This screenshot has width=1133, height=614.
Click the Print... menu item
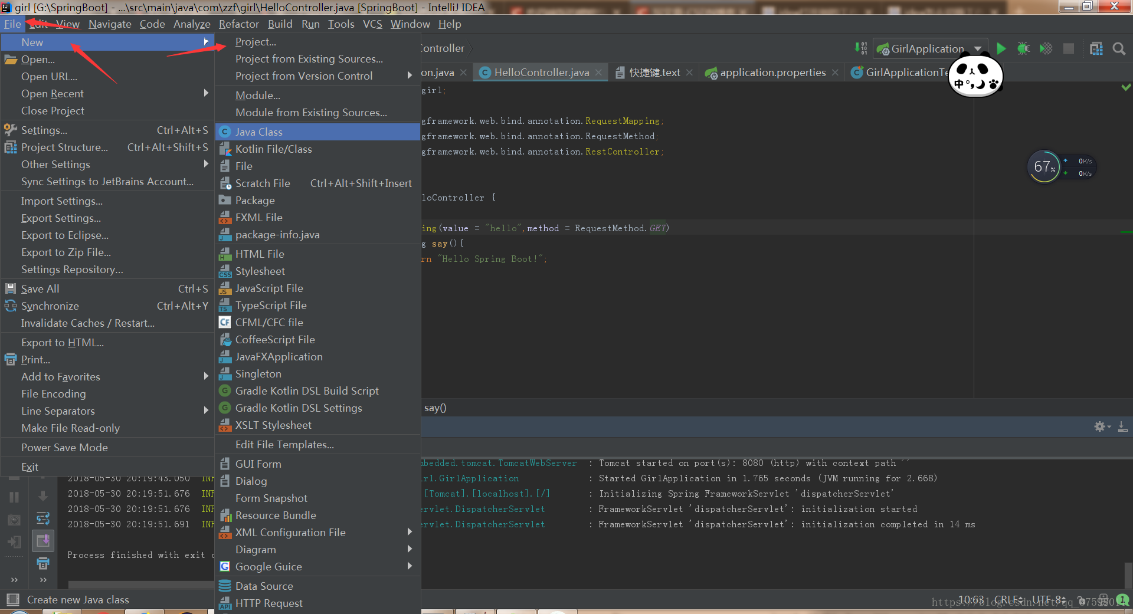click(x=107, y=360)
